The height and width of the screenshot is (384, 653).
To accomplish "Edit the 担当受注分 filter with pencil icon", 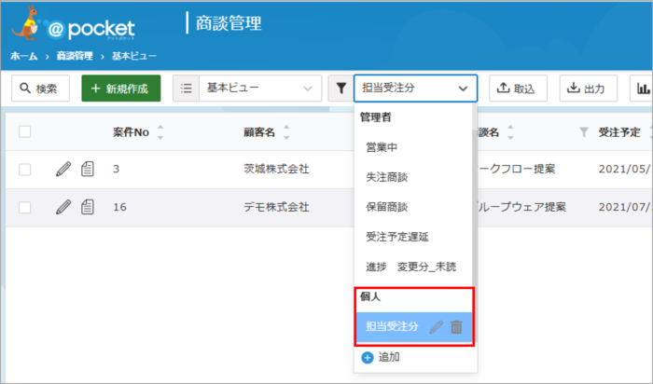I will tap(436, 327).
